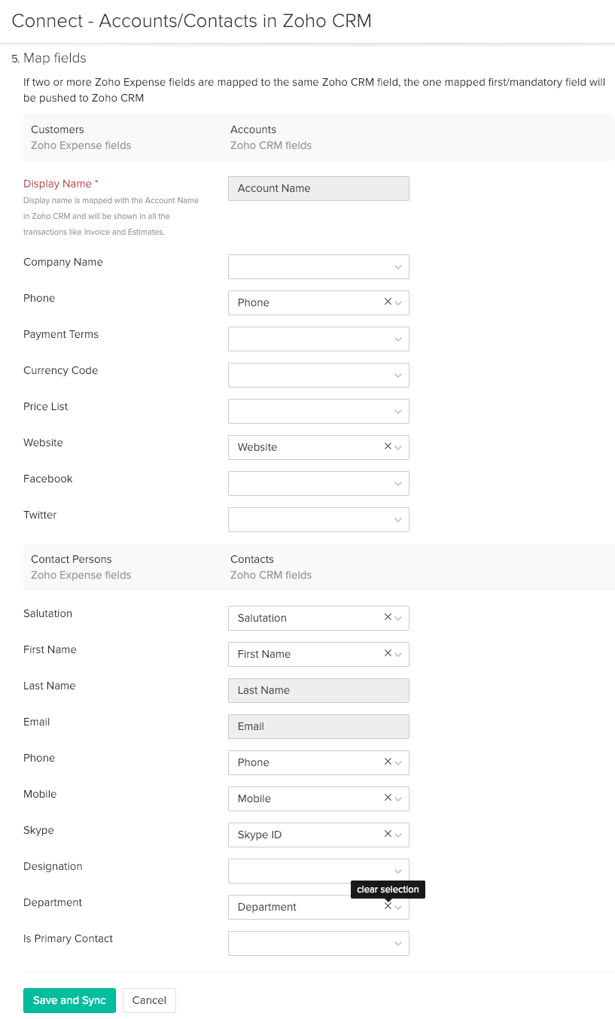Clear the Website mapping selection
This screenshot has width=615, height=1019.
(x=388, y=446)
